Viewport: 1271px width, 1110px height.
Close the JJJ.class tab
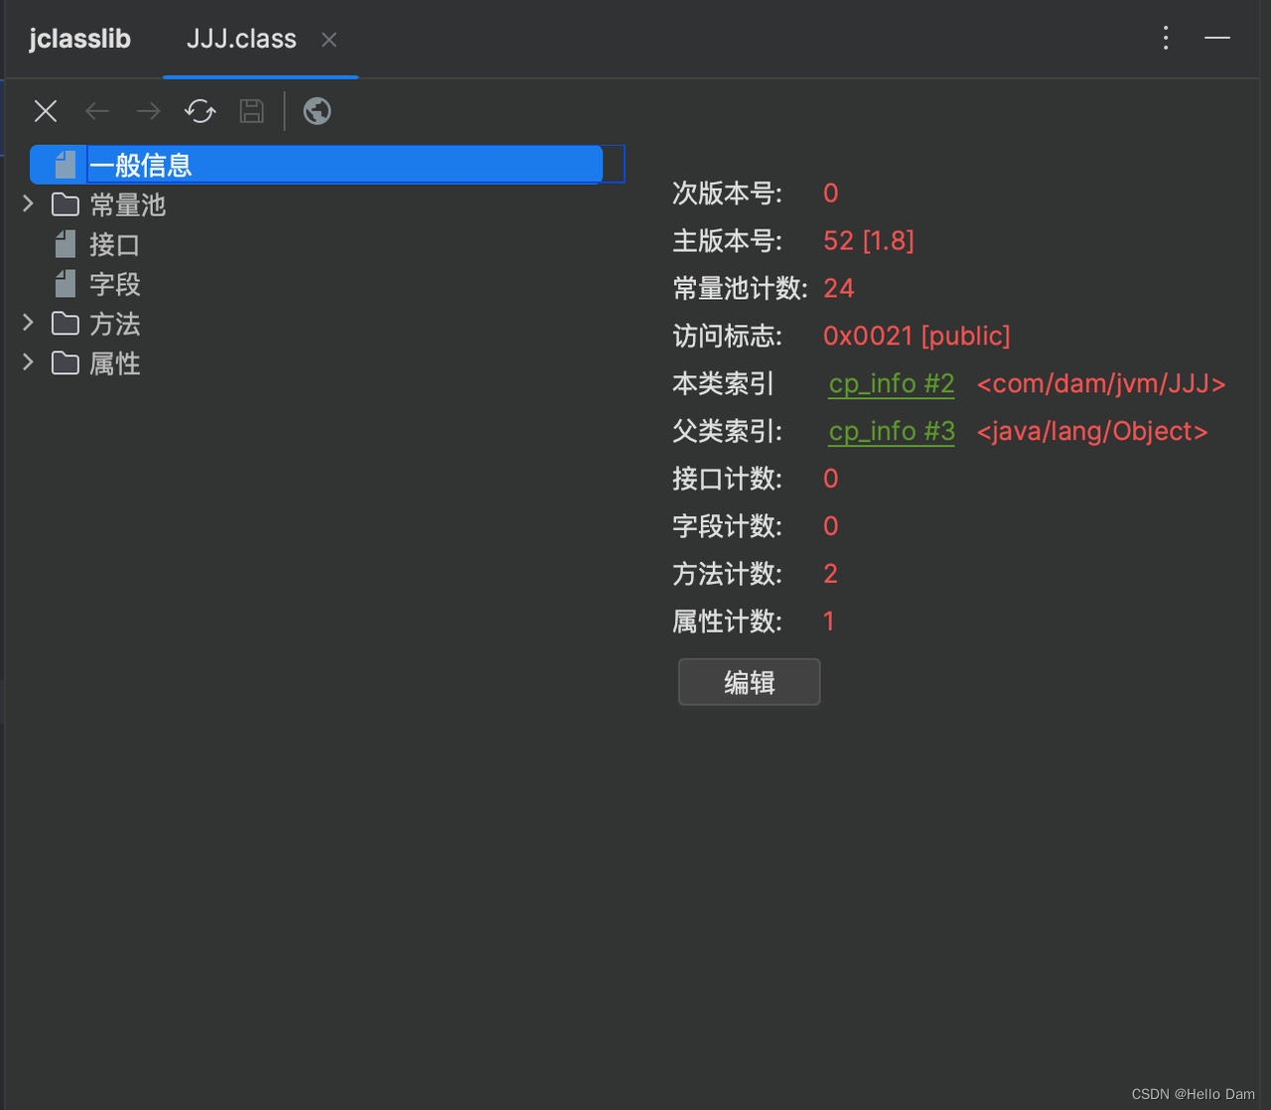[x=330, y=40]
